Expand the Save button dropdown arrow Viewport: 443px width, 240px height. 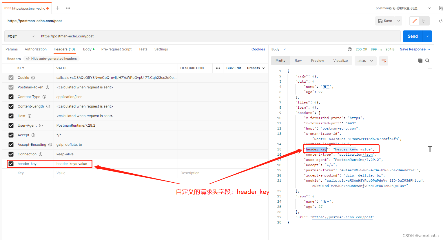(399, 21)
